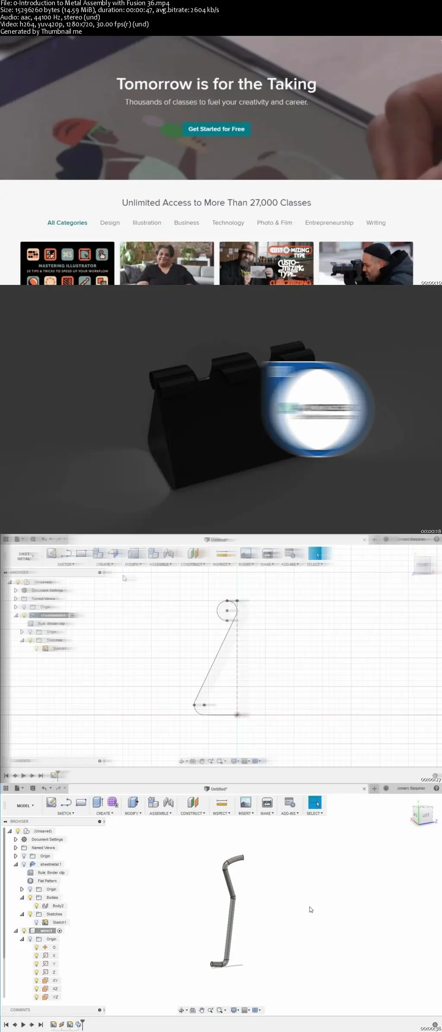This screenshot has height=1032, width=442.
Task: Open the data panel grid icon in MODEL frame
Action: click(6, 788)
